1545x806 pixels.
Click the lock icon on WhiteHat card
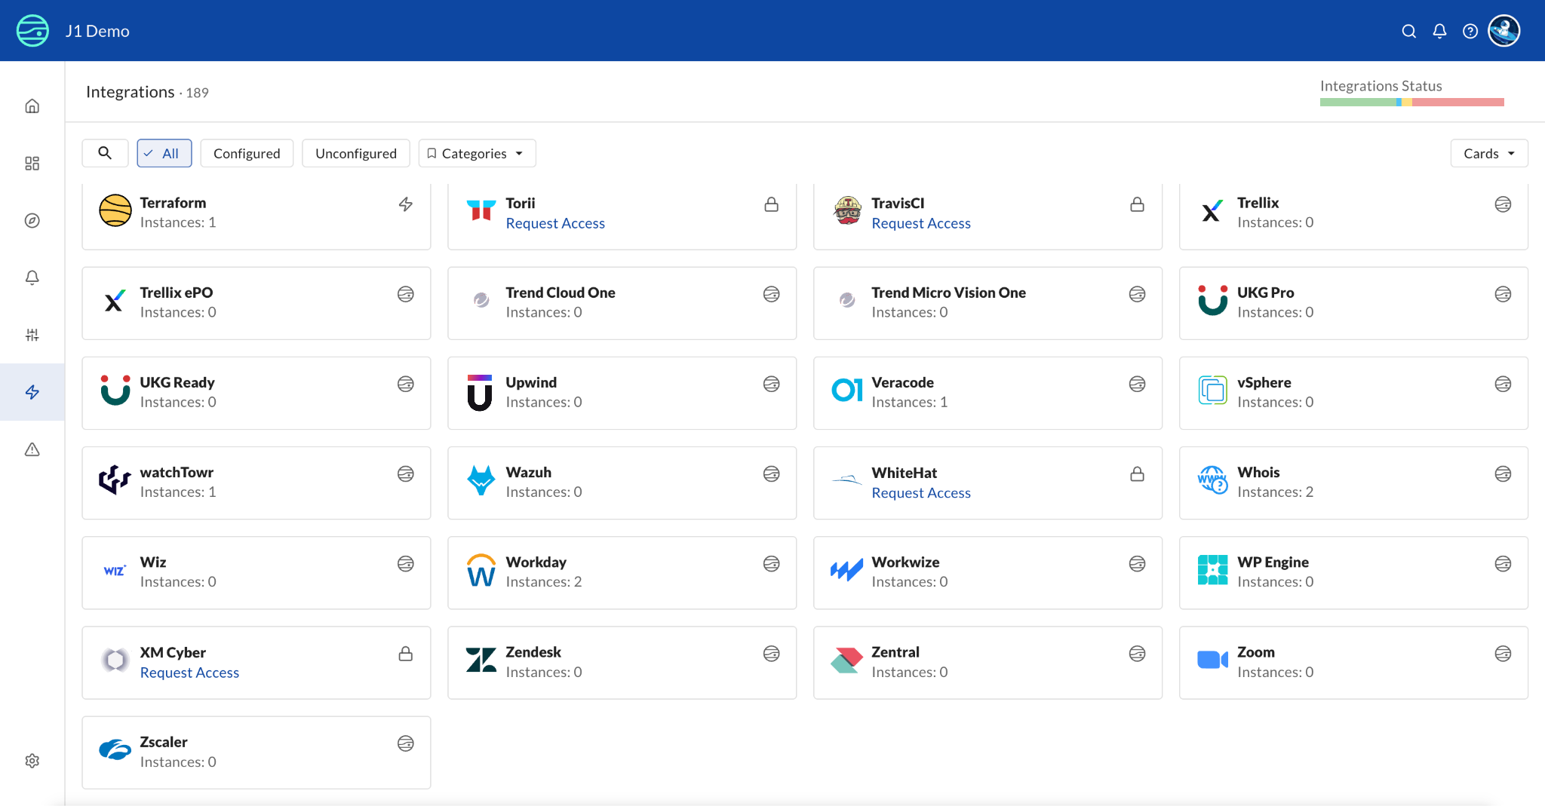(1137, 474)
